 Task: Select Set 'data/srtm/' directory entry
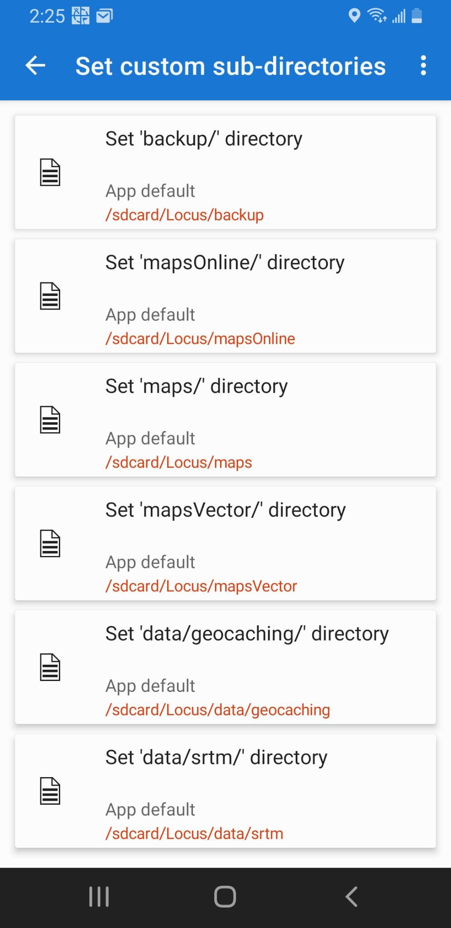[x=216, y=757]
